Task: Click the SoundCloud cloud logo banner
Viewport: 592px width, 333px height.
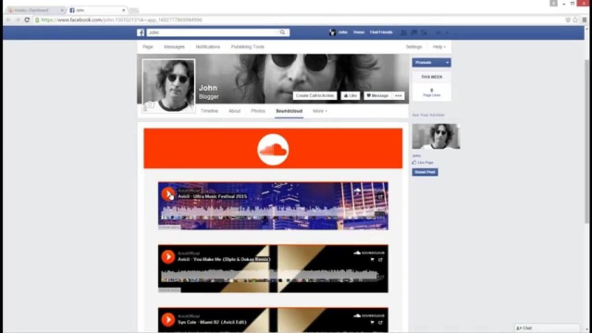Action: click(x=273, y=149)
